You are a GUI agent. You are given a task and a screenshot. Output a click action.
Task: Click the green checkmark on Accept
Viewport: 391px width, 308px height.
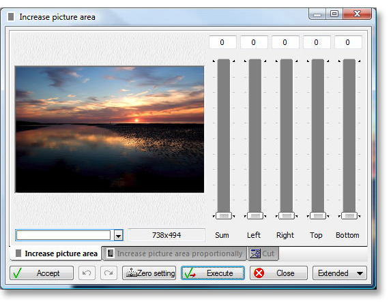tap(18, 273)
